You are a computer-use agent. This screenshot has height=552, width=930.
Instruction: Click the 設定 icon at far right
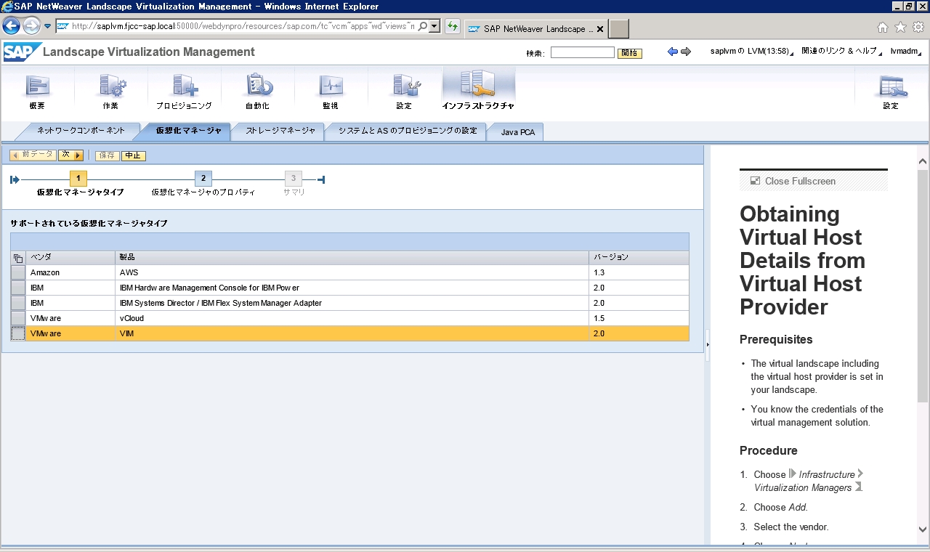click(x=891, y=90)
